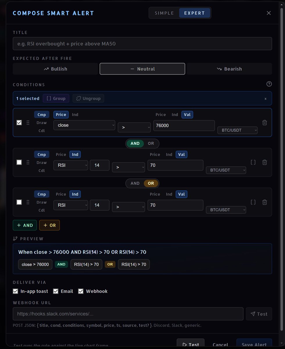This screenshot has height=349, width=285.
Task: Open the Conditions help icon
Action: (269, 84)
